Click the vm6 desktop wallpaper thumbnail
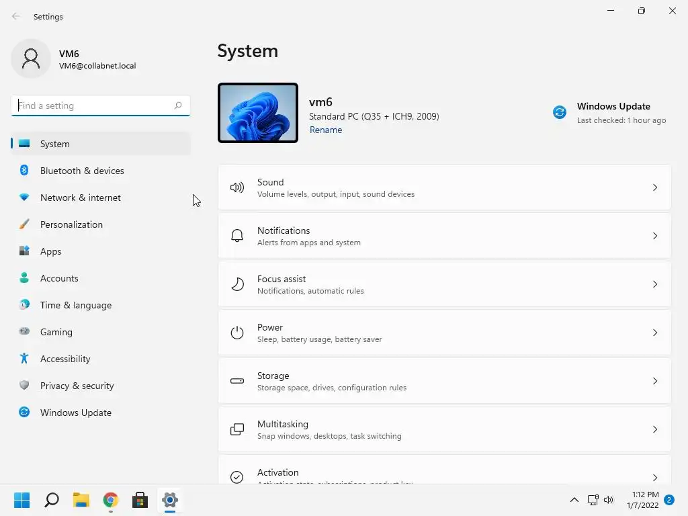Viewport: 688px width, 516px height. 258,113
